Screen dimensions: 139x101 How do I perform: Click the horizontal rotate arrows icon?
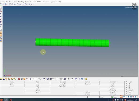20,4
